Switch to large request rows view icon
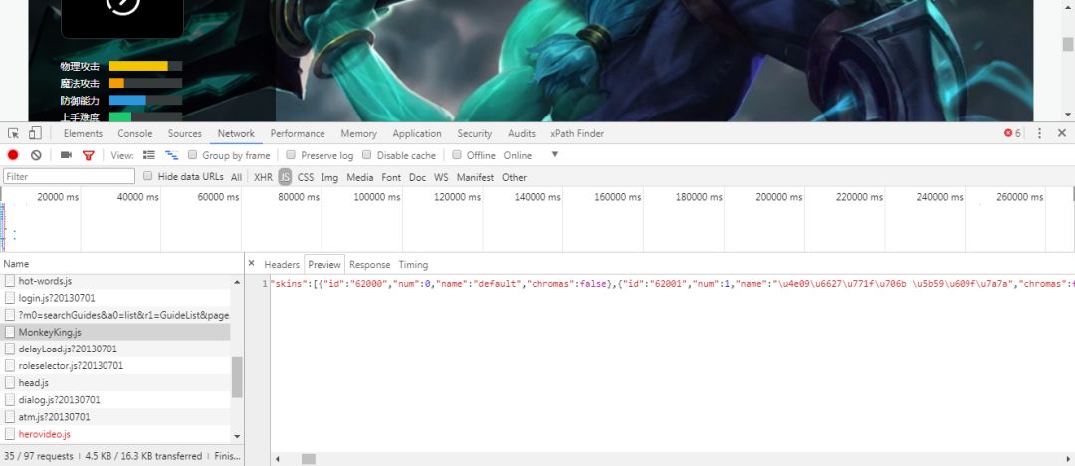The image size is (1075, 466). click(x=148, y=155)
